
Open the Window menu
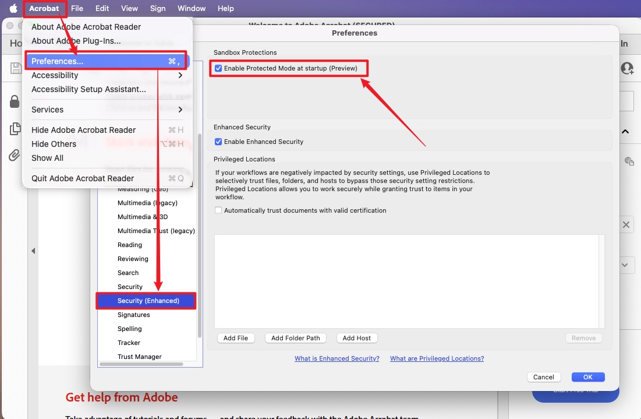point(192,8)
